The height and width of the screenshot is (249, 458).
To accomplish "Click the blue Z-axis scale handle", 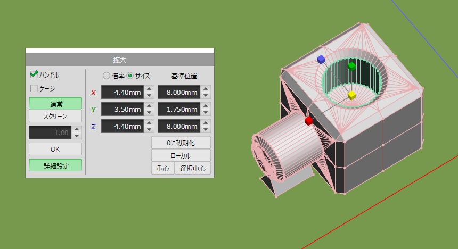I will pyautogui.click(x=321, y=60).
